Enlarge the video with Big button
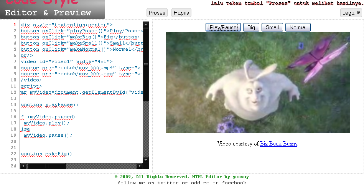This screenshot has width=364, height=187. 251,27
